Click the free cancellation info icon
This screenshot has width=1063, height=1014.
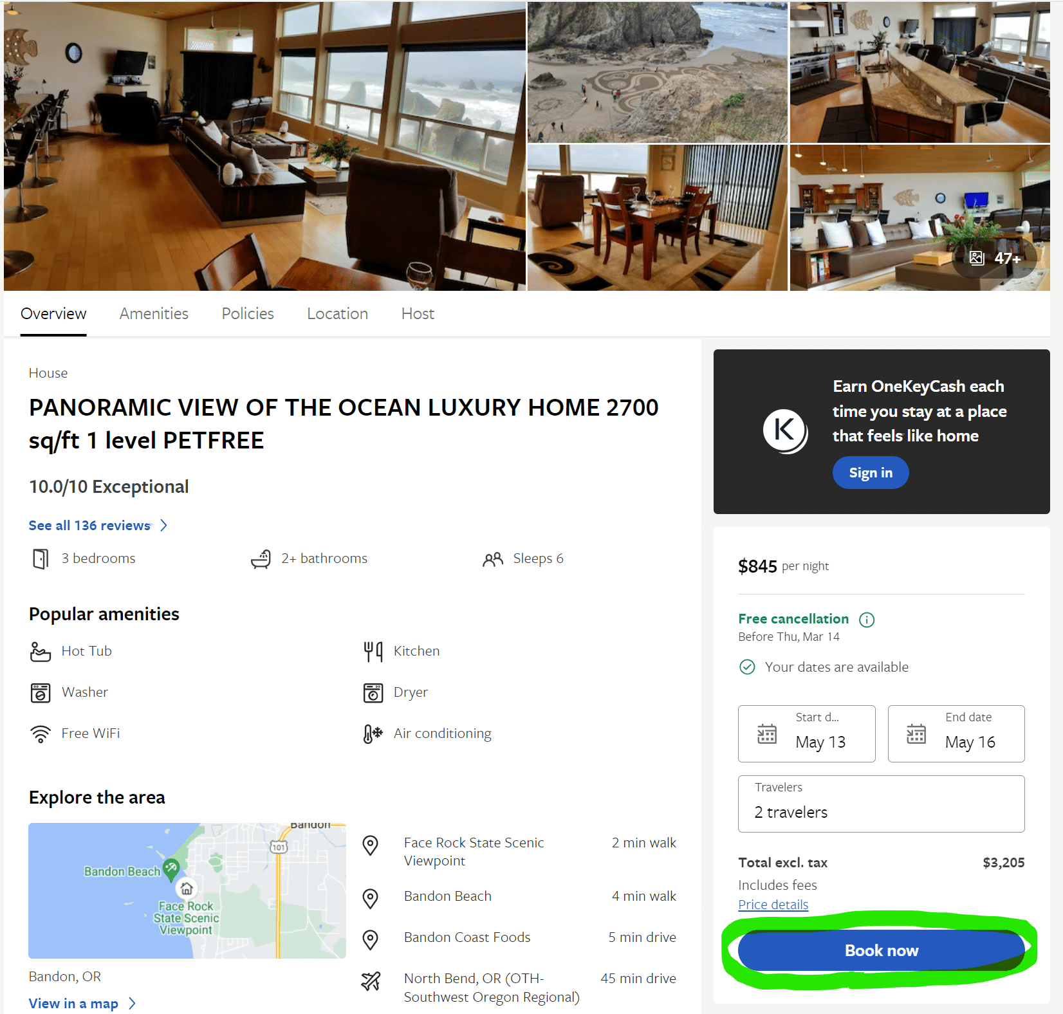(867, 620)
